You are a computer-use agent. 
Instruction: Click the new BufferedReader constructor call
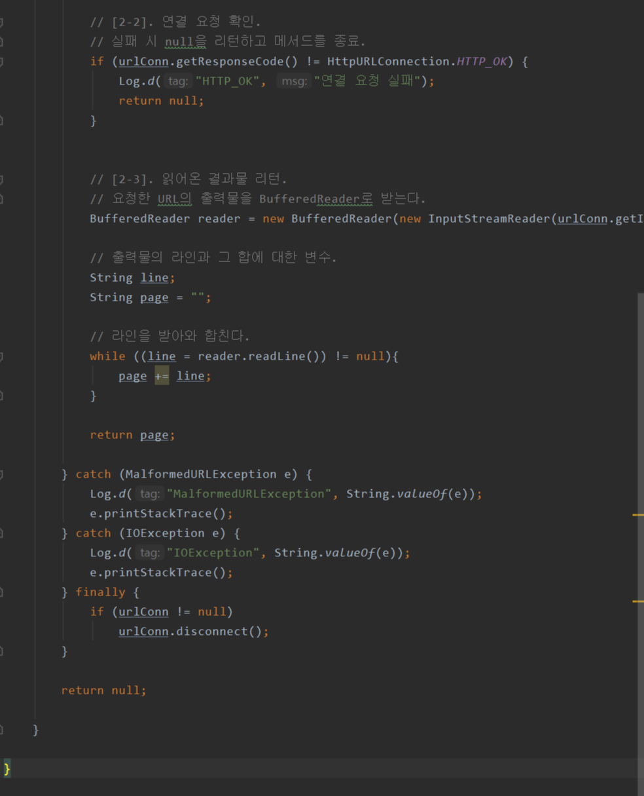tap(327, 219)
